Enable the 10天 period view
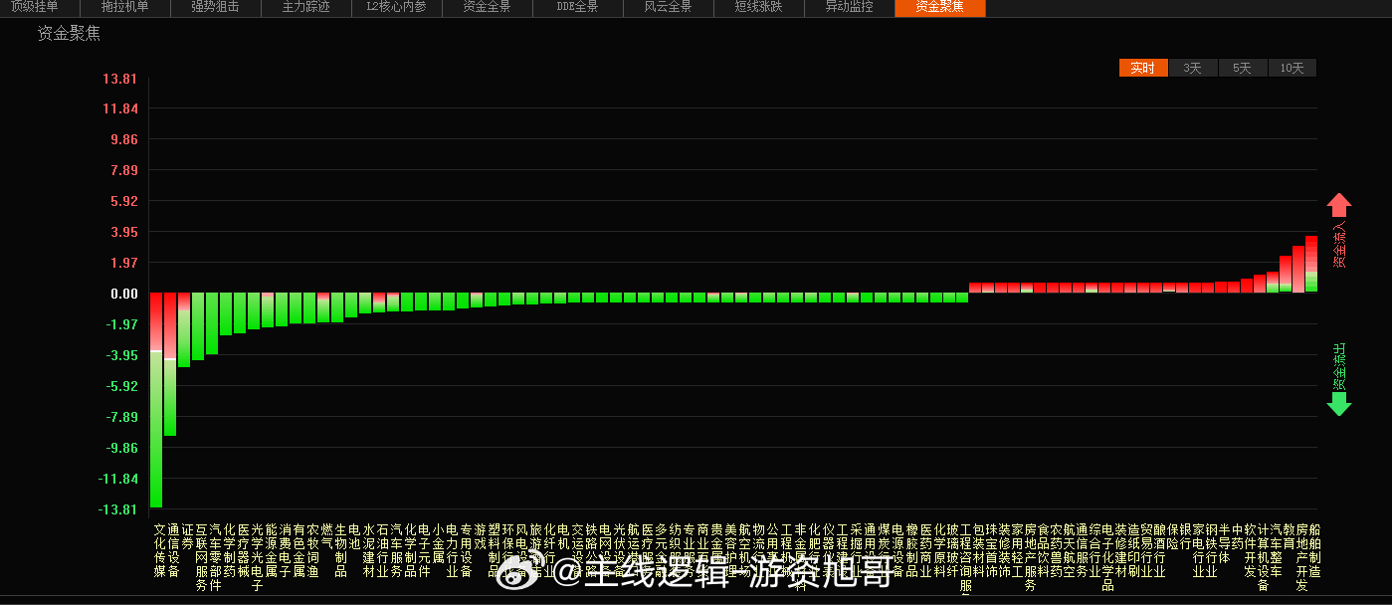Image resolution: width=1392 pixels, height=605 pixels. 1292,68
